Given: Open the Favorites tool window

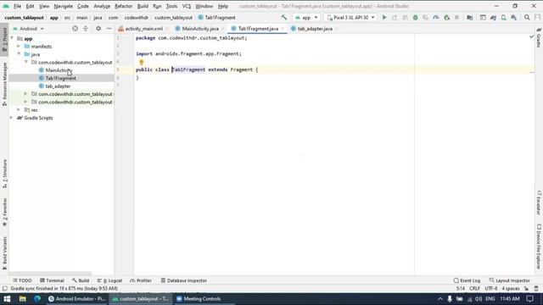Looking at the screenshot, I should (x=4, y=212).
